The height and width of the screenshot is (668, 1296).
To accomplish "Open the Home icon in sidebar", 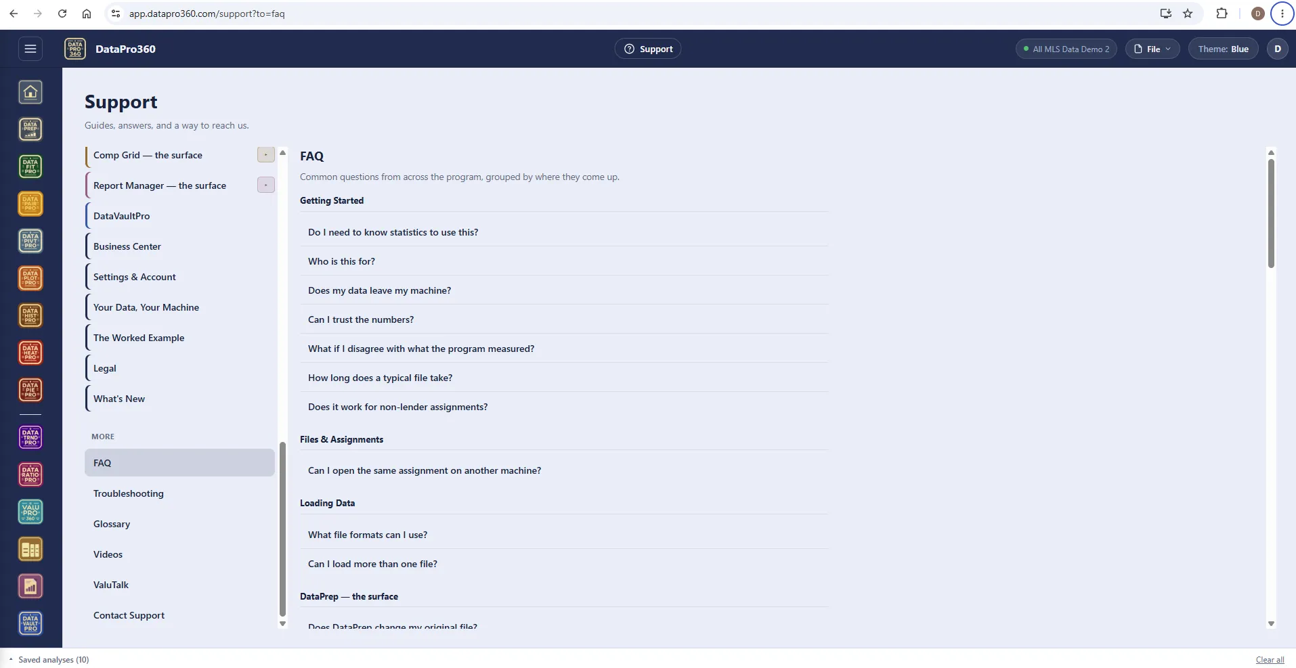I will (30, 92).
